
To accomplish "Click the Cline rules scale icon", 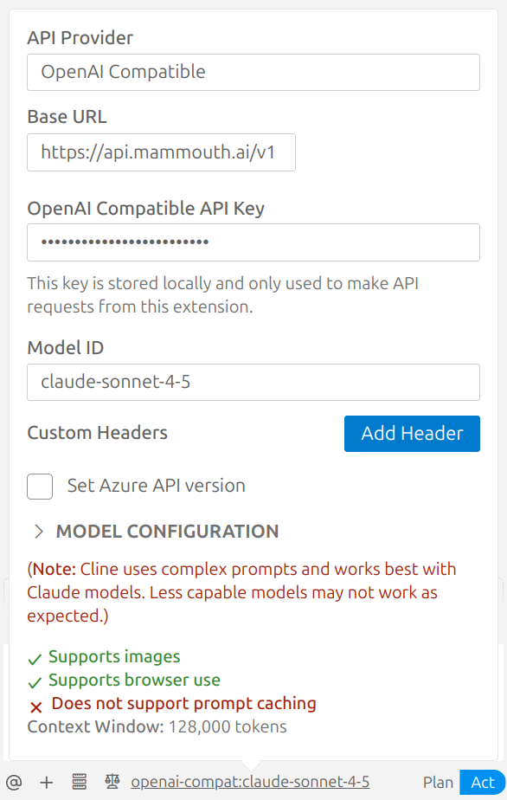I will pyautogui.click(x=111, y=781).
